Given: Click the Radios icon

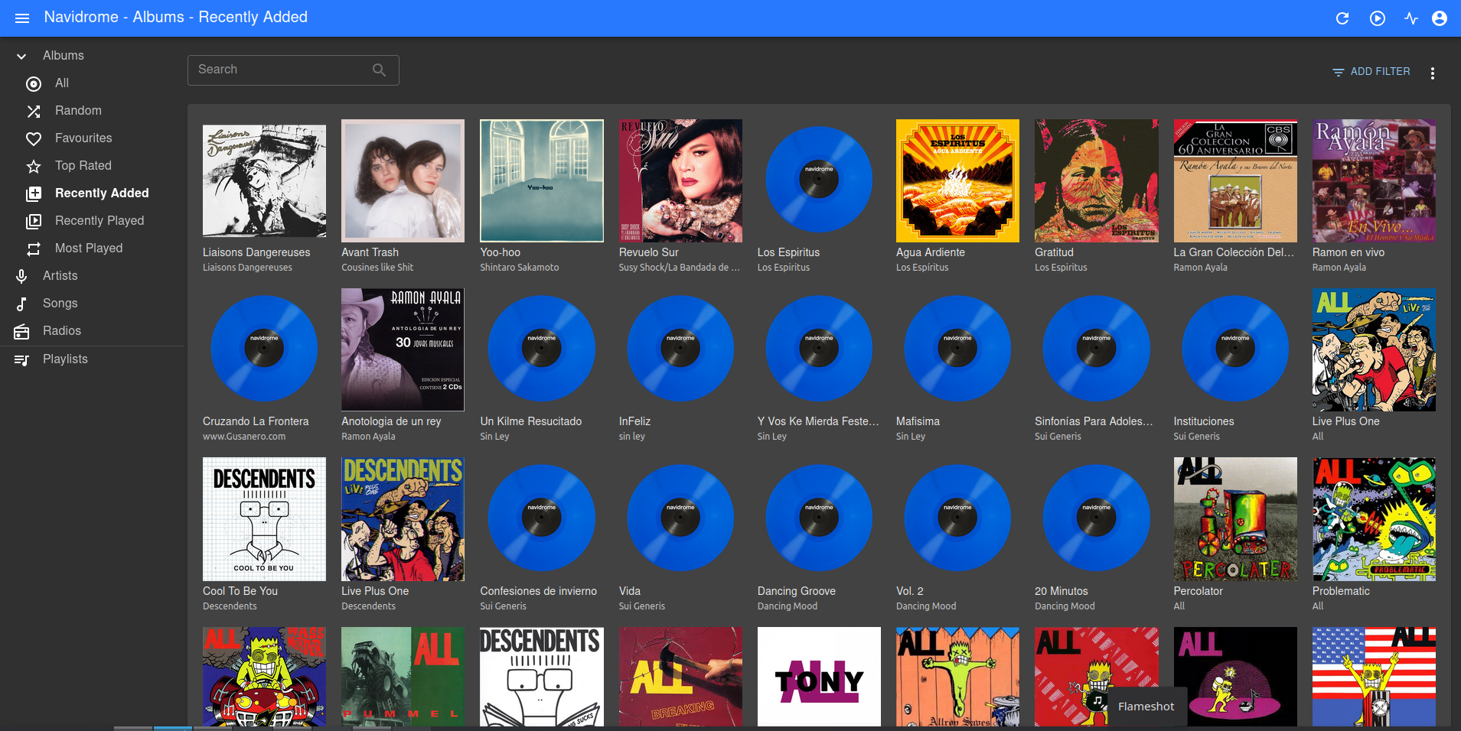Looking at the screenshot, I should pos(21,331).
